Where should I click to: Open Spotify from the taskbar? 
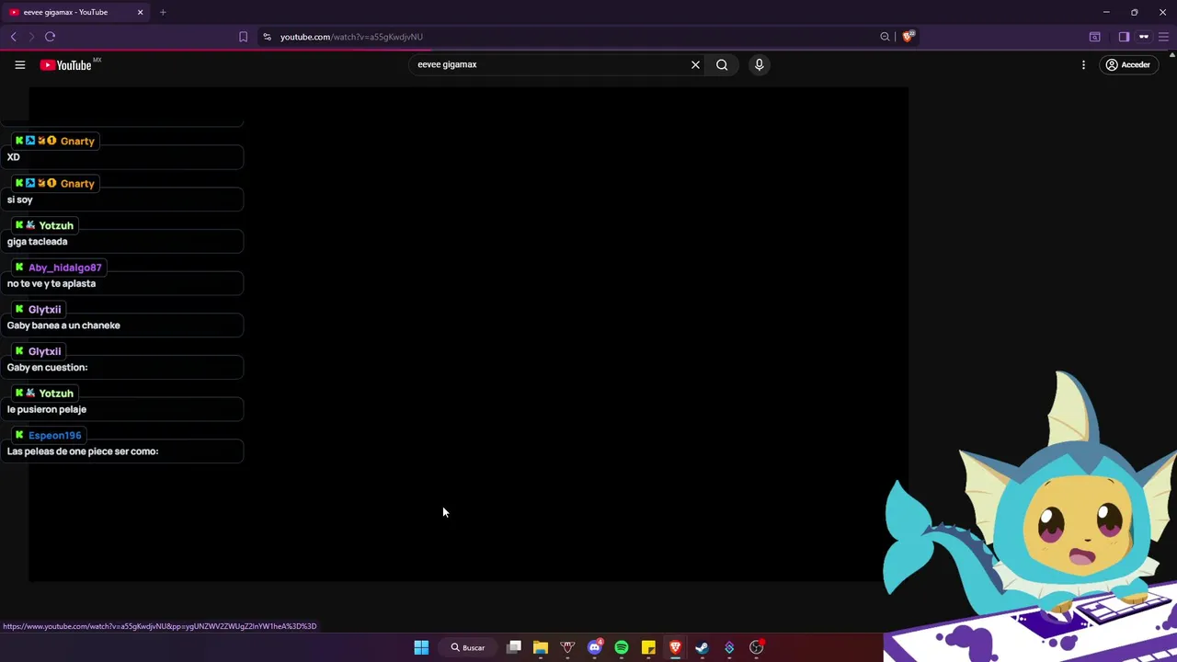pyautogui.click(x=622, y=647)
